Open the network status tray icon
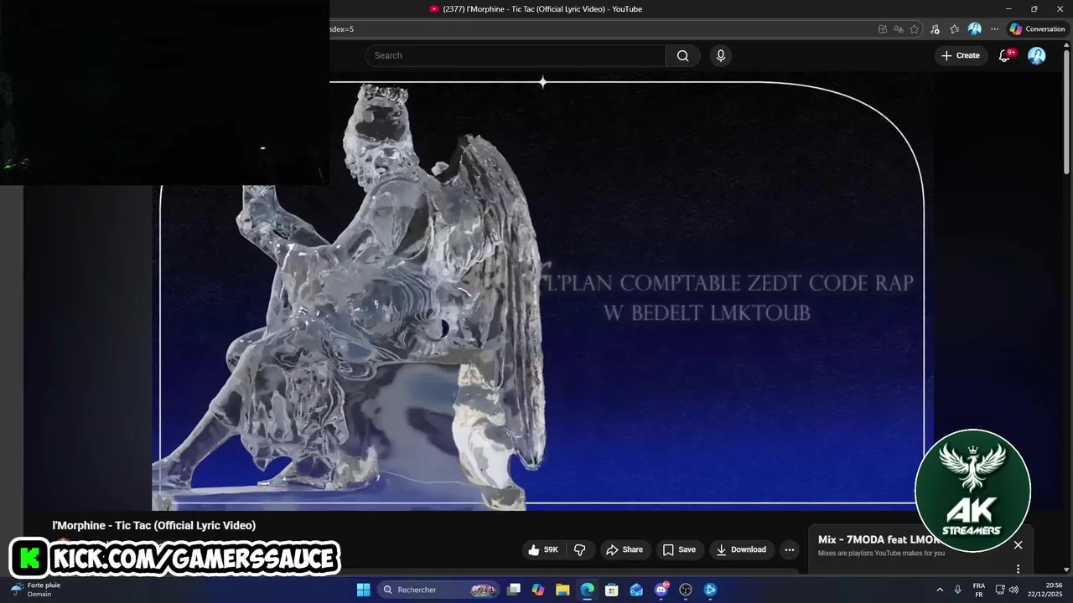Image resolution: width=1073 pixels, height=603 pixels. point(1000,590)
